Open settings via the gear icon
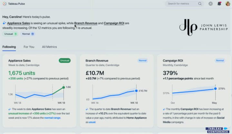Viewport: 232px width, 134px height. [x=210, y=4]
